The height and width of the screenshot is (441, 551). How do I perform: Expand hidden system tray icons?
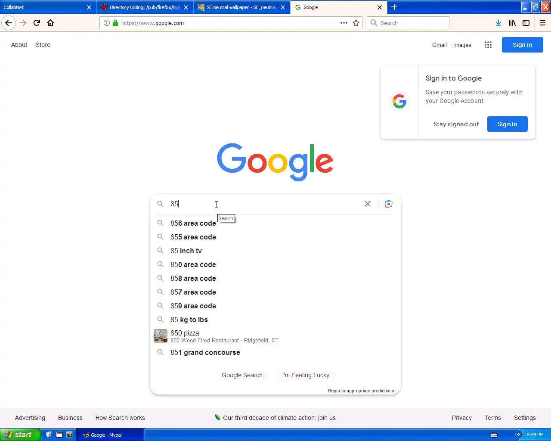(x=519, y=435)
